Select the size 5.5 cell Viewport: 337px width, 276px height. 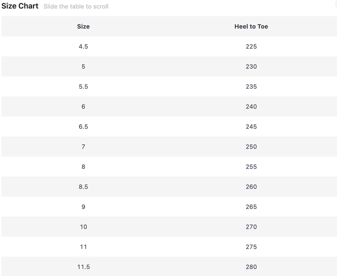(x=83, y=87)
